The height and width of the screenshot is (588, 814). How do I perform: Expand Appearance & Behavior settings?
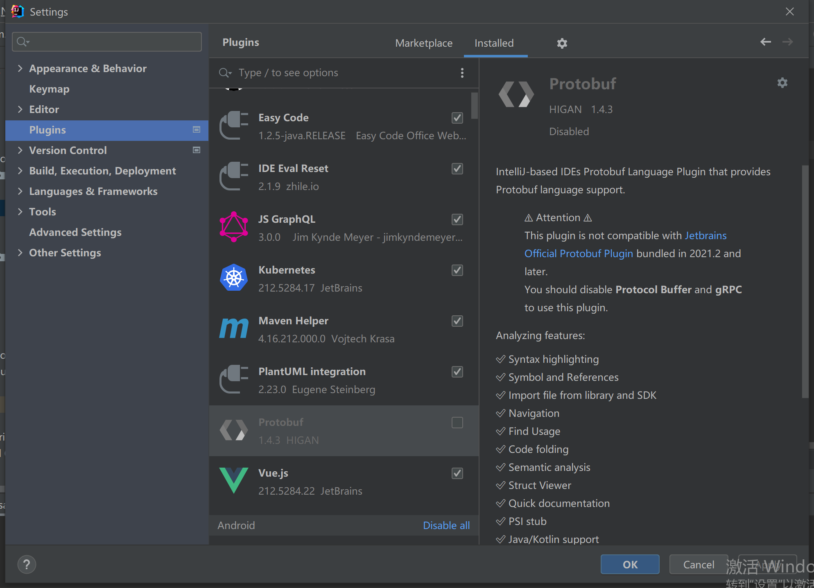tap(20, 68)
